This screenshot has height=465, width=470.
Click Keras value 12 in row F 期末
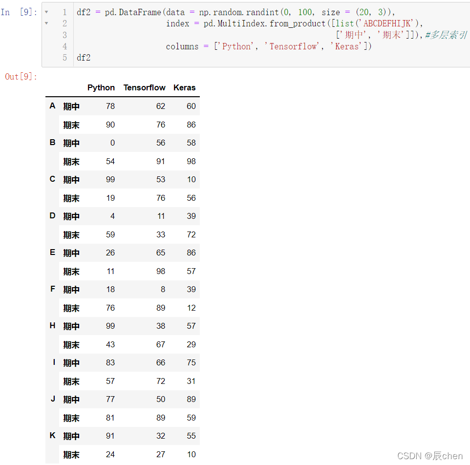coord(191,308)
